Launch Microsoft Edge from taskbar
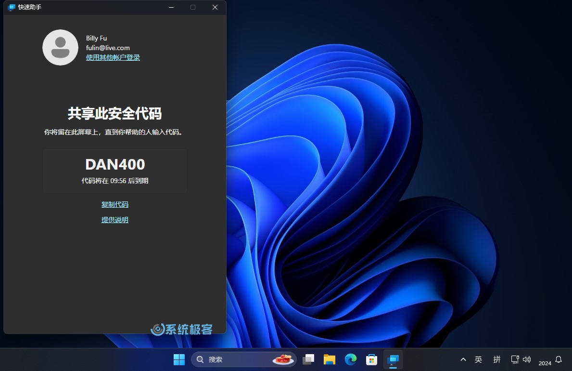This screenshot has height=371, width=572. point(351,359)
